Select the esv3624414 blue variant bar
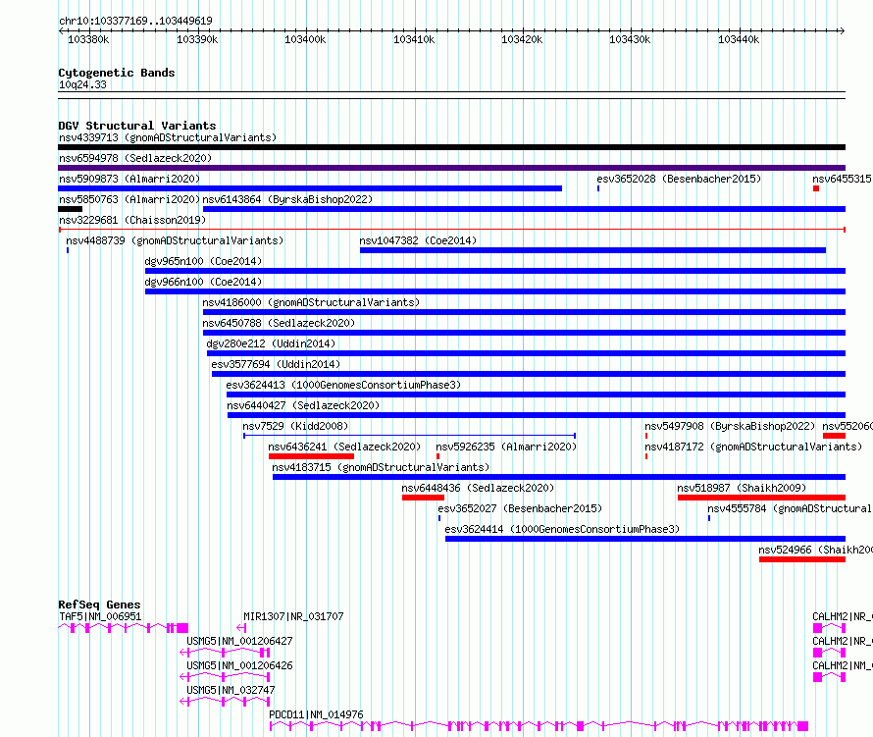 645,539
